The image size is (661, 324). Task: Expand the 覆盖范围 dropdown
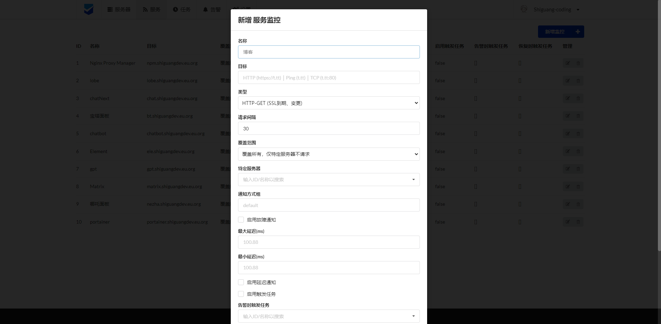pos(329,154)
